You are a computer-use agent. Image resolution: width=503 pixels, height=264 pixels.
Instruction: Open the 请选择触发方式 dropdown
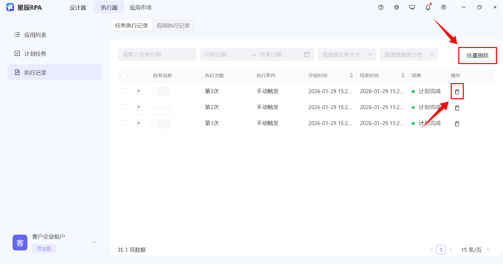(409, 54)
